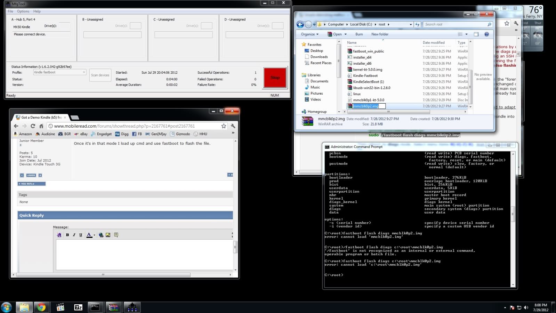Click the Open button in Explorer toolbar
The width and height of the screenshot is (556, 313).
[x=335, y=34]
